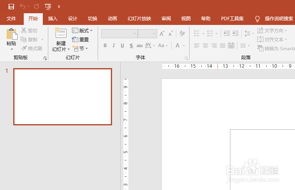Click the distributed alignment icon
Image resolution: width=295 pixels, height=190 pixels.
231,46
